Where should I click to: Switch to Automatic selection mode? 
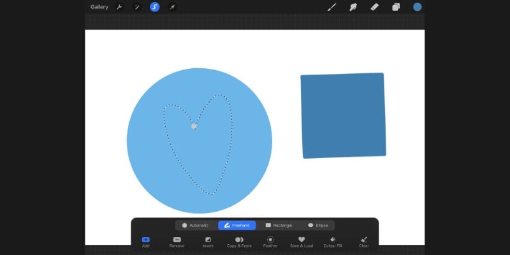pos(195,226)
